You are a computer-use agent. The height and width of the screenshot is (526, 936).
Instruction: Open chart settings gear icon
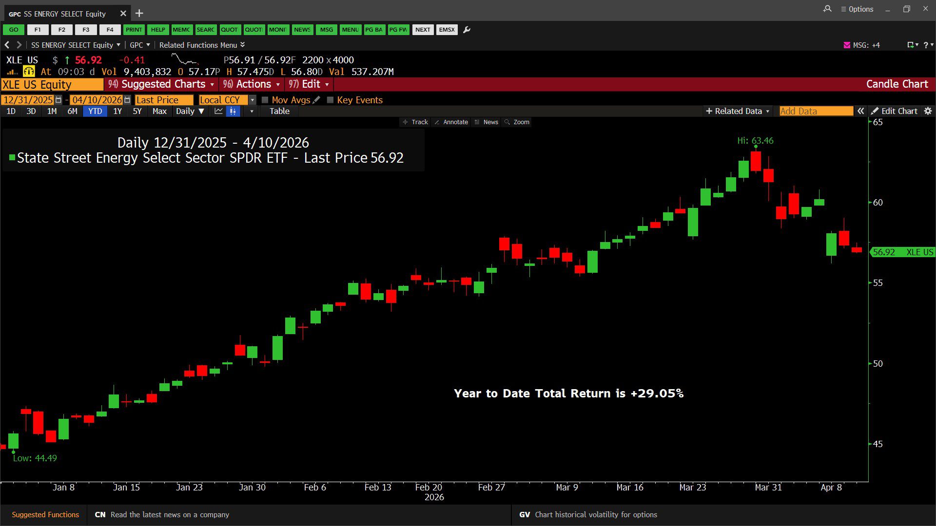[928, 111]
